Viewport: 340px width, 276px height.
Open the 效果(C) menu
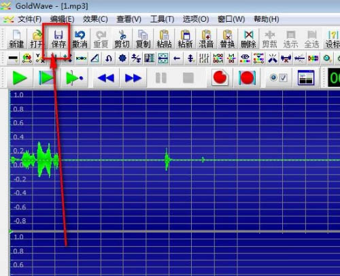(x=95, y=19)
